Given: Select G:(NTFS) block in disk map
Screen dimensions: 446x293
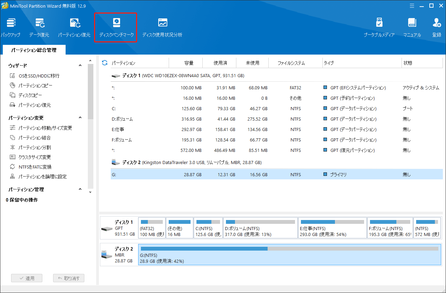Looking at the screenshot, I should [289, 255].
